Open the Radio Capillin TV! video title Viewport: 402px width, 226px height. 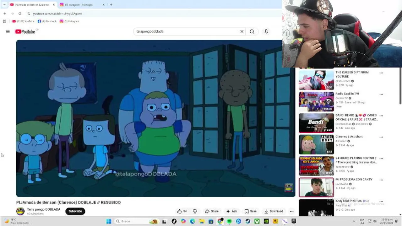point(347,94)
